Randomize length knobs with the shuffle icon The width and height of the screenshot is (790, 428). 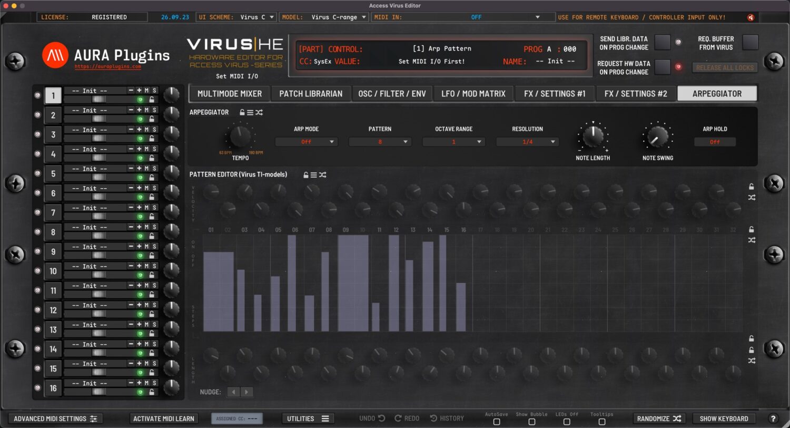(x=752, y=361)
